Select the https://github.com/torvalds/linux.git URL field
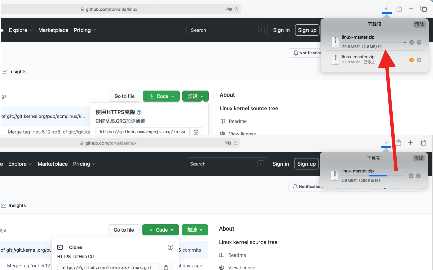The image size is (433, 270). pos(108,267)
